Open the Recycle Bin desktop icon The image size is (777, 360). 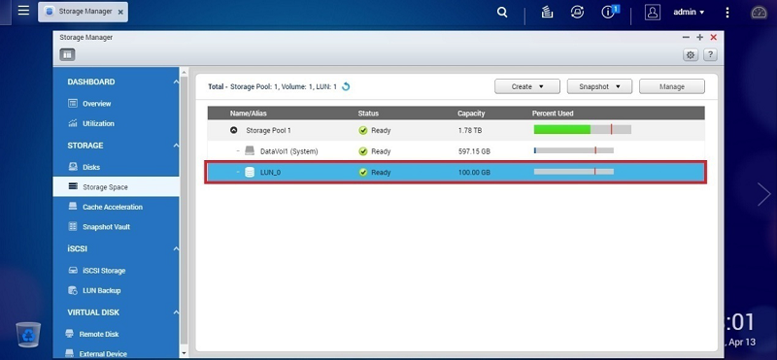(x=28, y=334)
